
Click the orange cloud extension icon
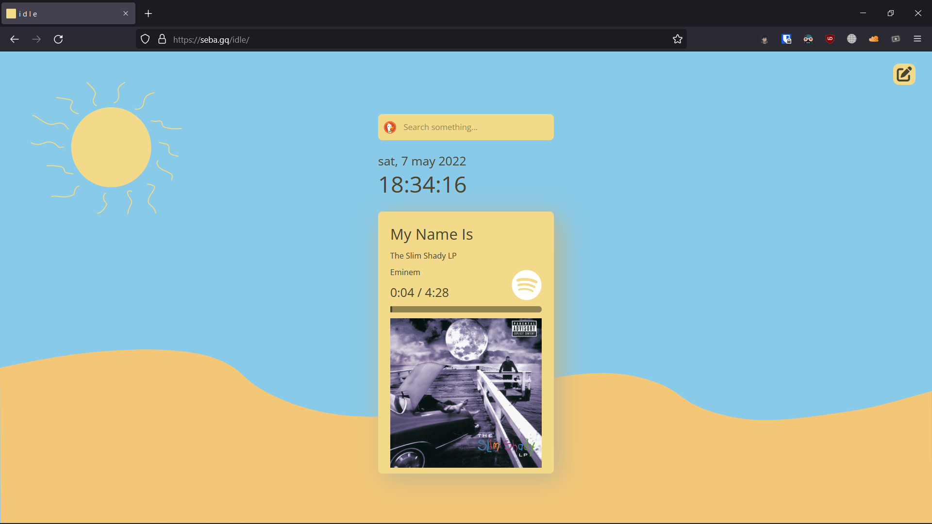(874, 39)
